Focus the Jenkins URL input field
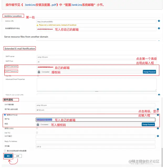 click(x=96, y=21)
